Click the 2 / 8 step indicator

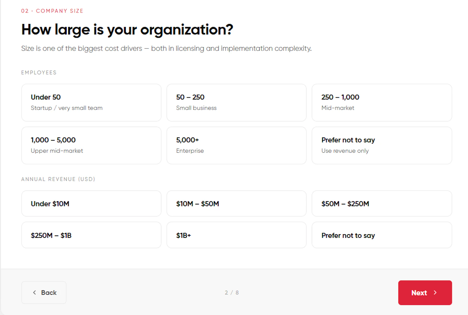point(232,292)
